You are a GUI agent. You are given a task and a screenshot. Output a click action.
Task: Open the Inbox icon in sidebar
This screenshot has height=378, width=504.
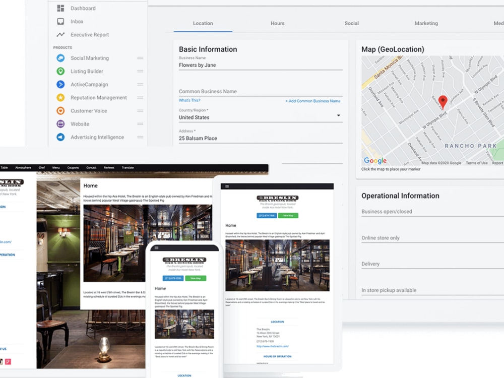coord(60,21)
